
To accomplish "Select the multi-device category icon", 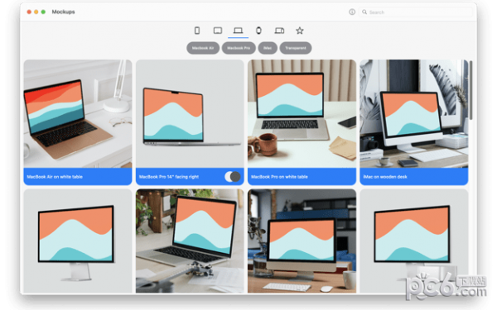I will pyautogui.click(x=279, y=31).
